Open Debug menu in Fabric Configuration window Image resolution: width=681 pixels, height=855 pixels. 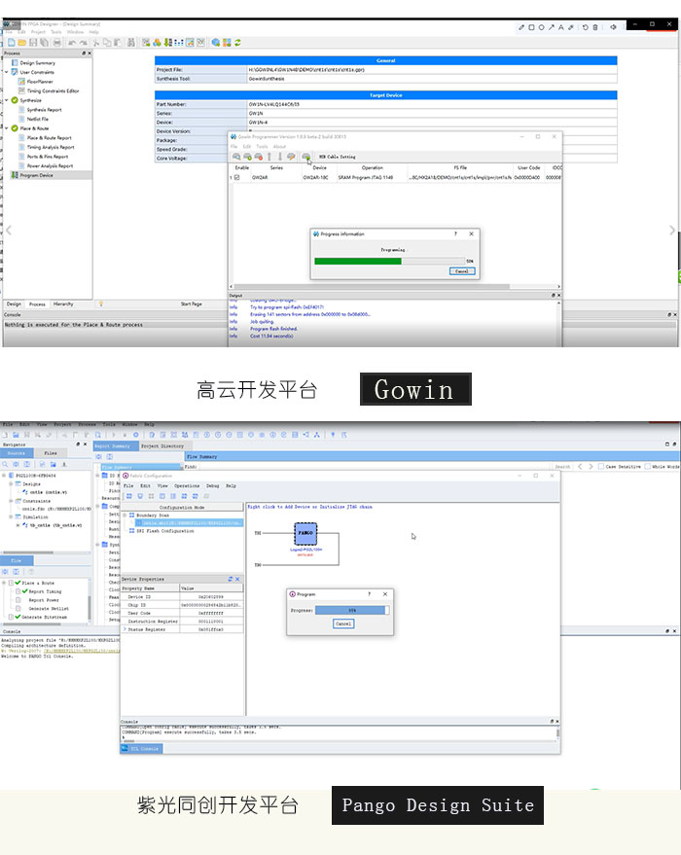213,485
